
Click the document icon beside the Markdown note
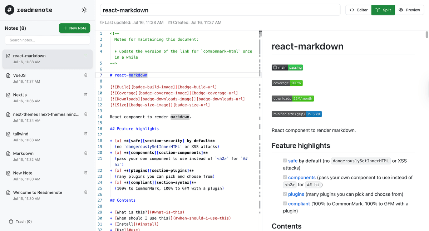click(8, 153)
